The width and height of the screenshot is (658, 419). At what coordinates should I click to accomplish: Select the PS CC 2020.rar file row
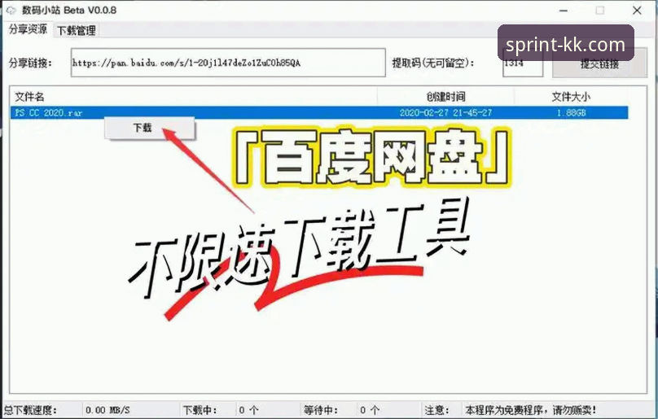coord(319,112)
